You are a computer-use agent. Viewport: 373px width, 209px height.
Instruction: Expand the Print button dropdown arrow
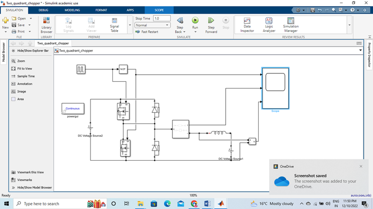tap(29, 32)
